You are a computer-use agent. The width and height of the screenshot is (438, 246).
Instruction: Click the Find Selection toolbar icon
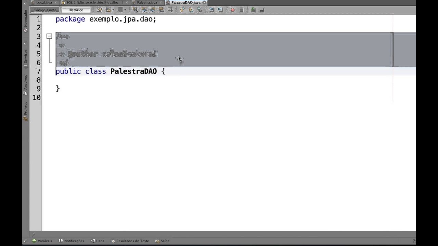coord(135,10)
